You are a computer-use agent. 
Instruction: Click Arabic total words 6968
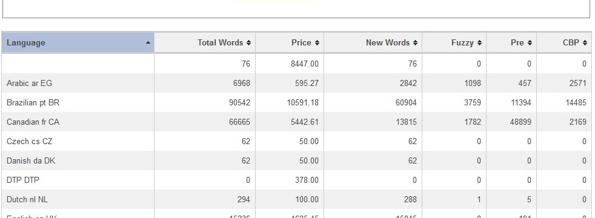242,83
